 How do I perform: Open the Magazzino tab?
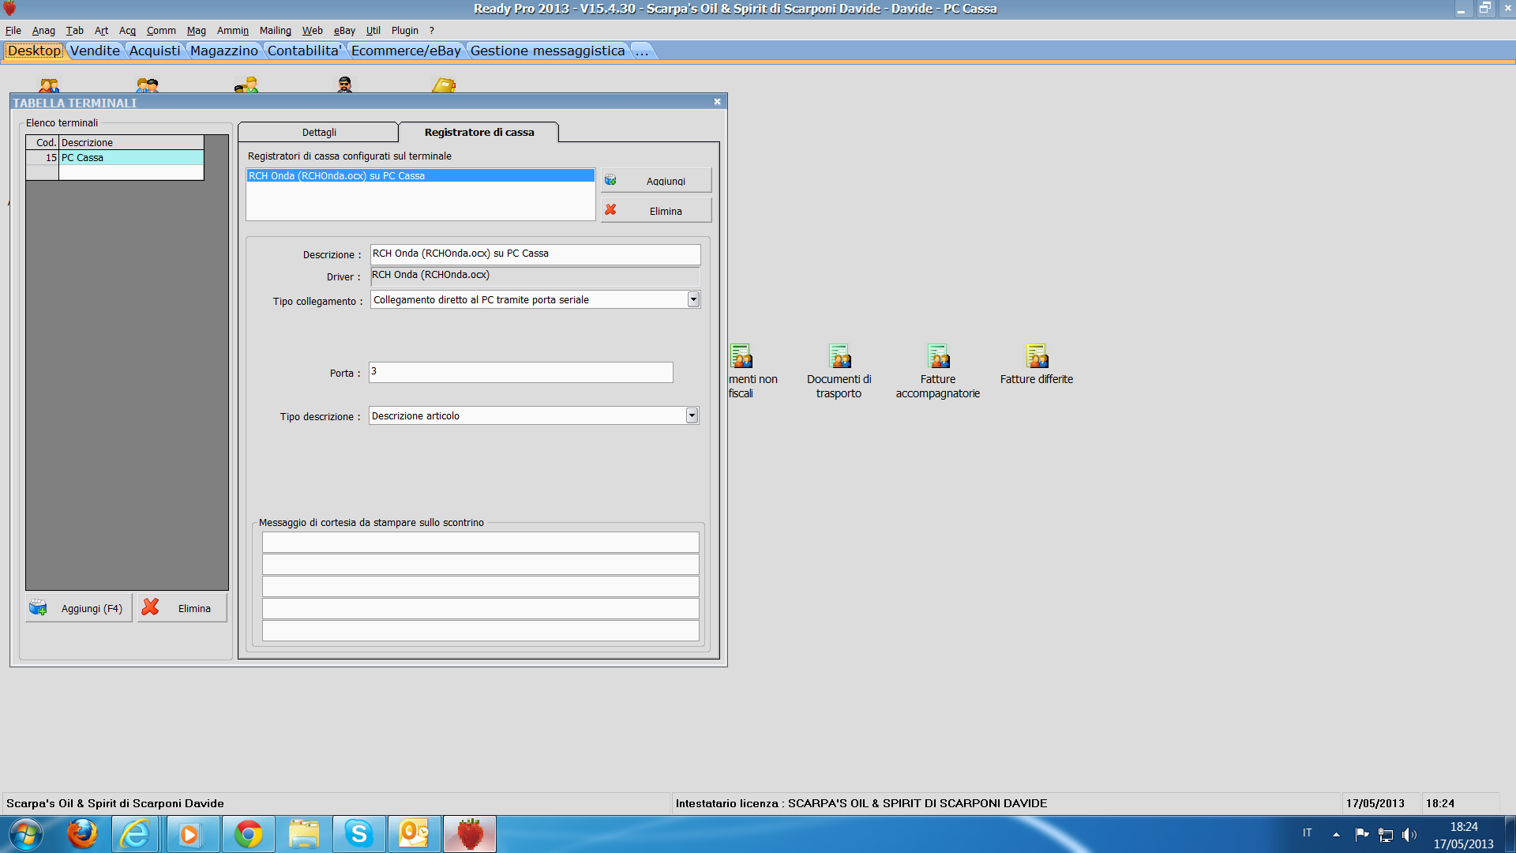pyautogui.click(x=223, y=51)
